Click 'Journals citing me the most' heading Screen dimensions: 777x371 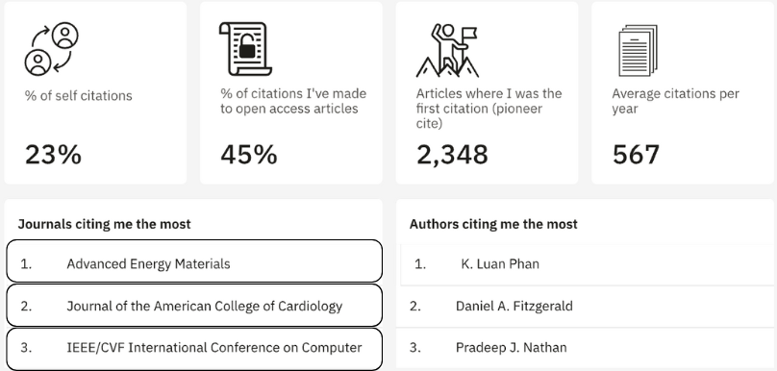104,224
